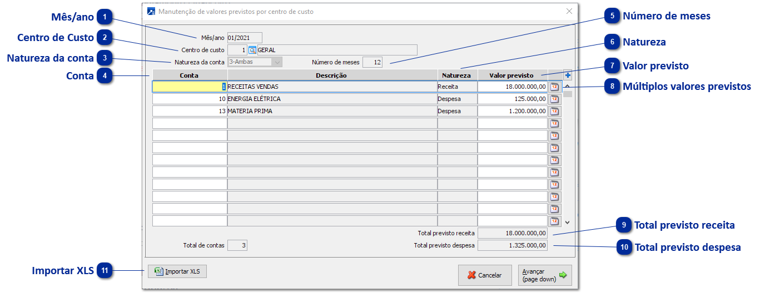The image size is (760, 298).
Task: Click the blue plus icon above the grid
Action: (568, 75)
